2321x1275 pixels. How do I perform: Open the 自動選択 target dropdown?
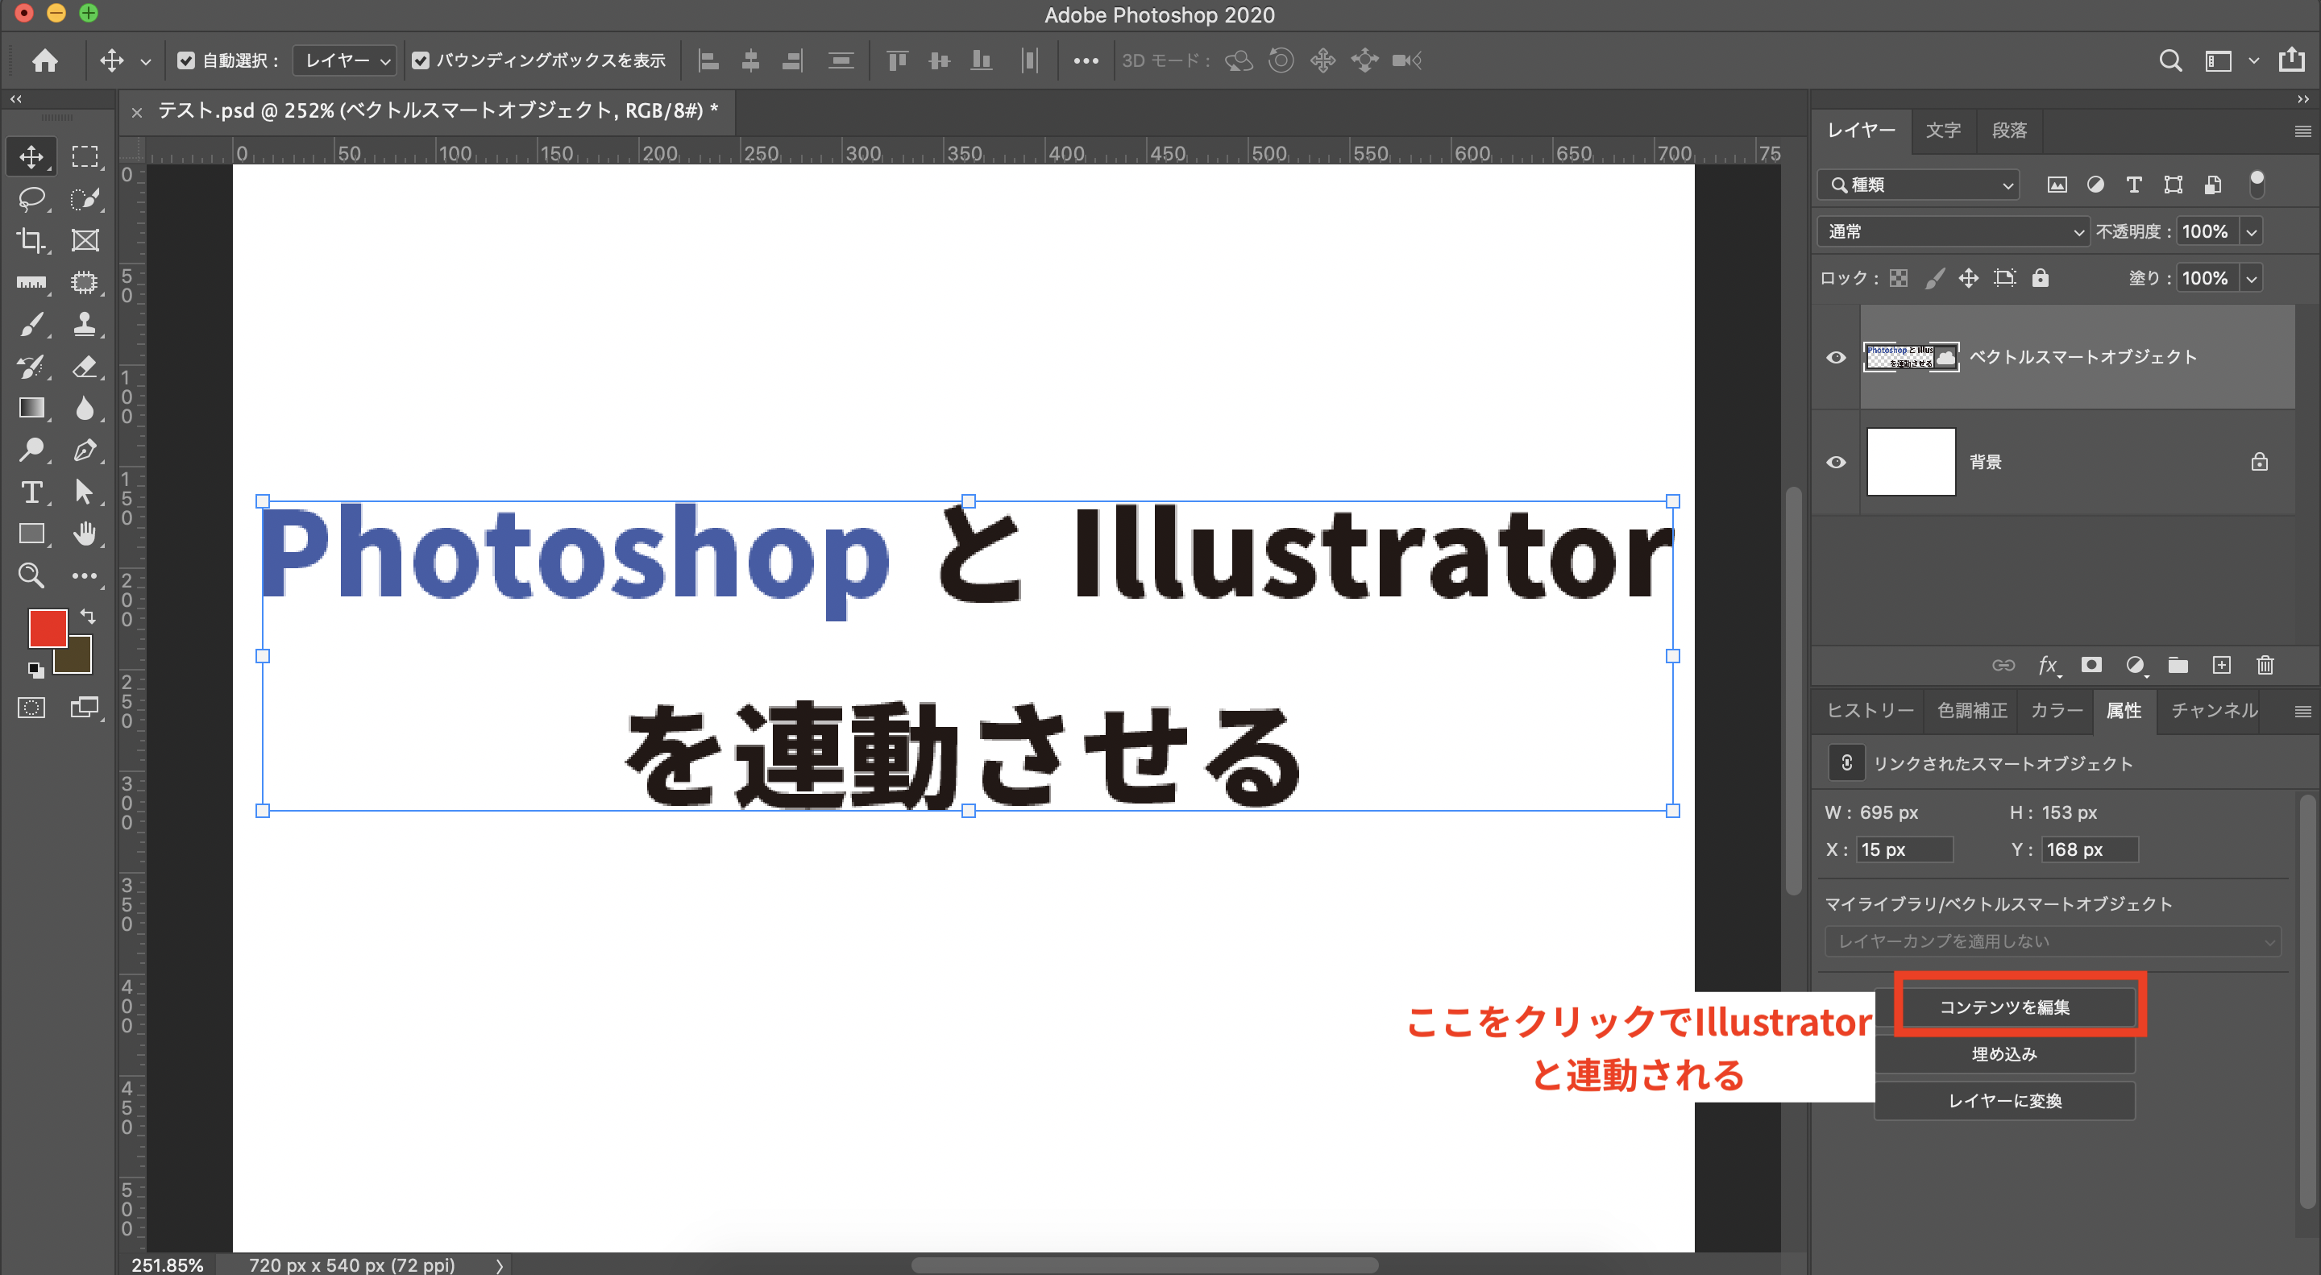(343, 60)
